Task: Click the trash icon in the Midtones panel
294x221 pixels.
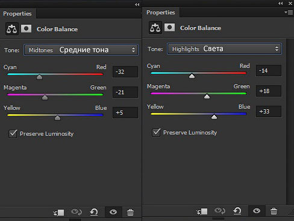Action: point(130,212)
